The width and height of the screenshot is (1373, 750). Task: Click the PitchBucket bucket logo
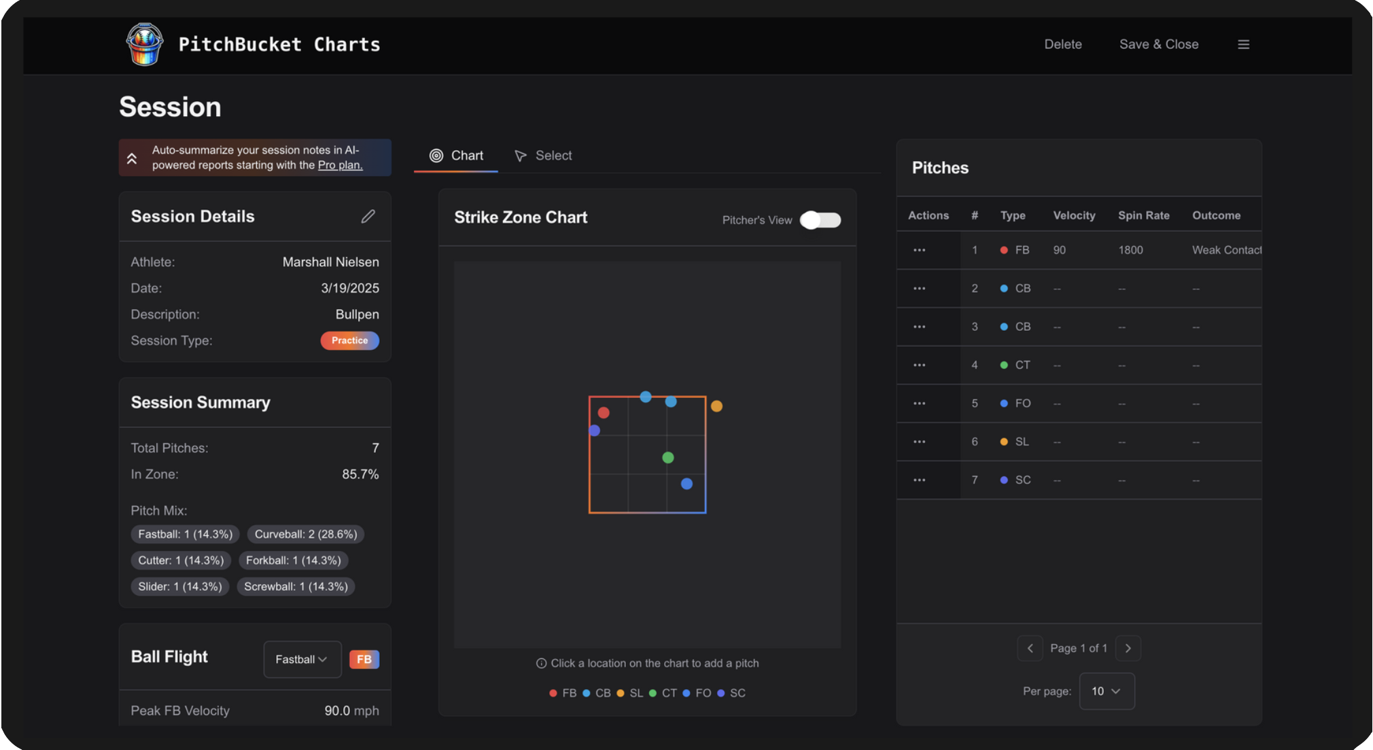point(145,44)
